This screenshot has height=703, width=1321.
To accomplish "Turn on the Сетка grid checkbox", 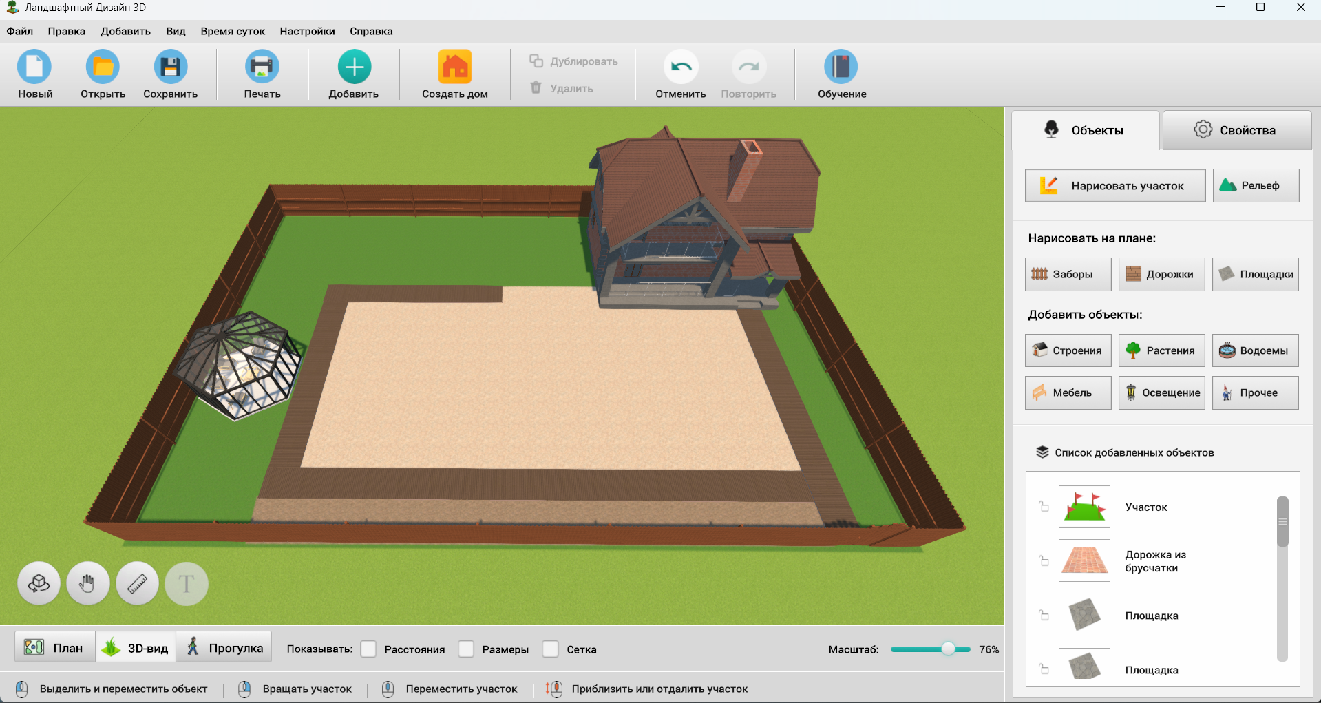I will point(551,649).
